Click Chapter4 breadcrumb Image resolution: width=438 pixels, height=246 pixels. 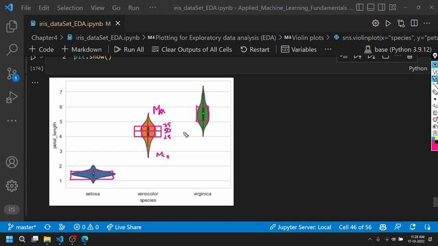pyautogui.click(x=44, y=38)
